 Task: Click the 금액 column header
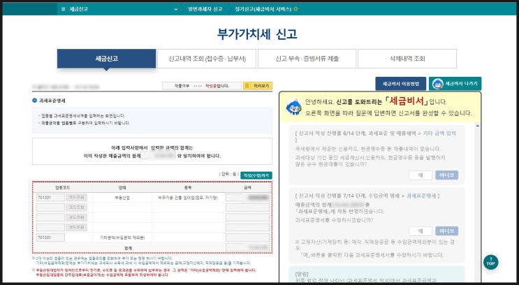[247, 188]
